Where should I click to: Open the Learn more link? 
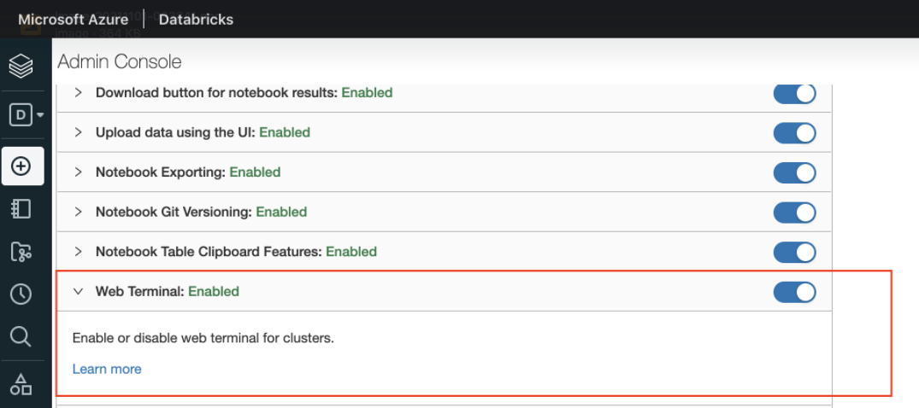coord(107,369)
